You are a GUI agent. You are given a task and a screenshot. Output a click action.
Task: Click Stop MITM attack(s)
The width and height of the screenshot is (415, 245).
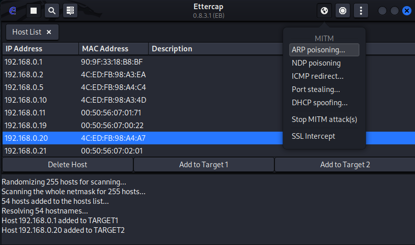(x=324, y=119)
